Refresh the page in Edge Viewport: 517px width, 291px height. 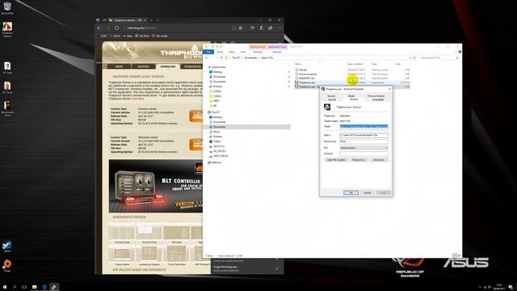116,28
